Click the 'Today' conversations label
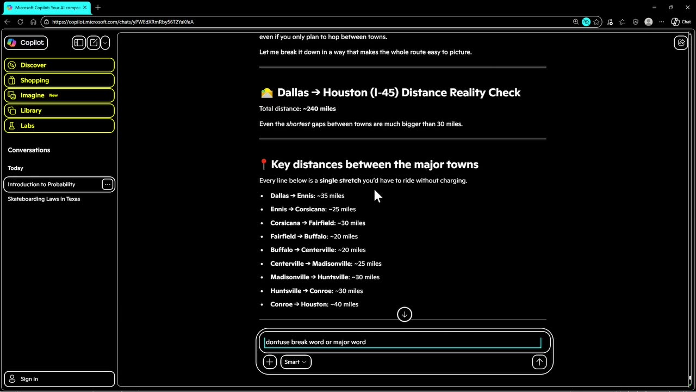The height and width of the screenshot is (392, 696). point(15,168)
